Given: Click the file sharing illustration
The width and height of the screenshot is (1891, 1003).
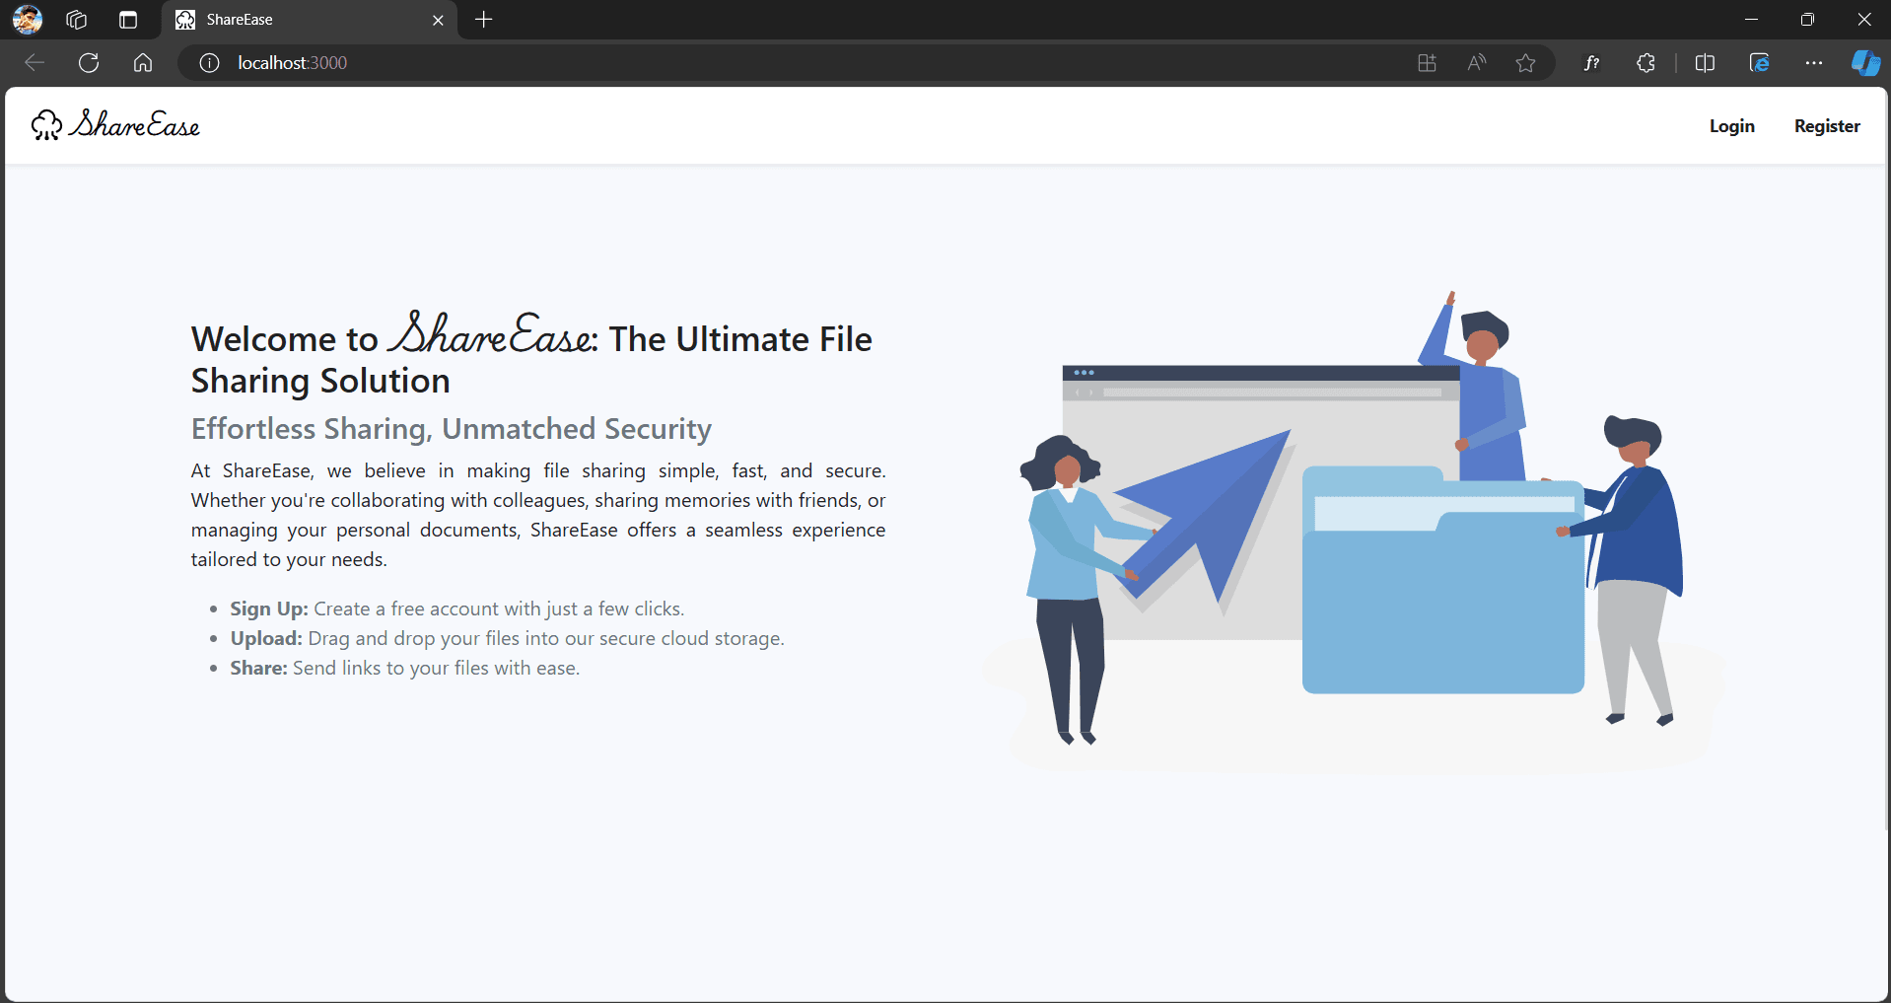Looking at the screenshot, I should tap(1352, 531).
